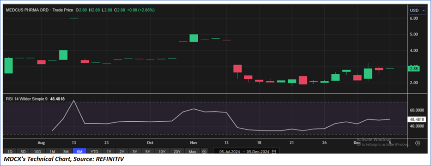431x166 pixels.
Task: Click the 60.0000 RSI axis label
Action: [x=417, y=110]
